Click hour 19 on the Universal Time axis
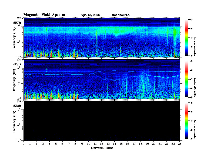214x165 pixels. pyautogui.click(x=147, y=144)
